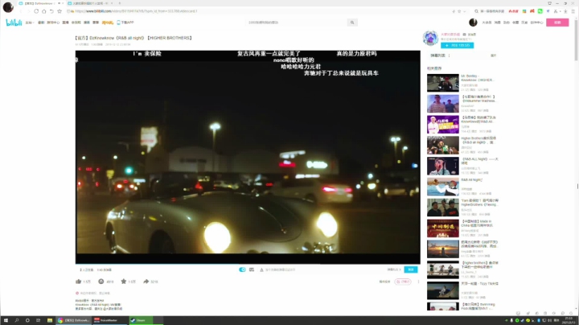Image resolution: width=579 pixels, height=325 pixels.
Task: Click the green WeChat extension icon in browser toolbar
Action: 540,11
